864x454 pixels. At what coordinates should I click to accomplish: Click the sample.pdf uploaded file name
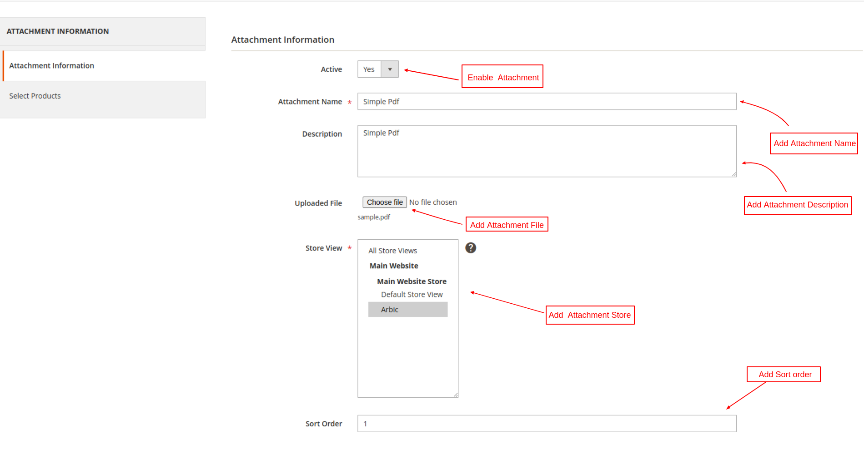(x=374, y=217)
